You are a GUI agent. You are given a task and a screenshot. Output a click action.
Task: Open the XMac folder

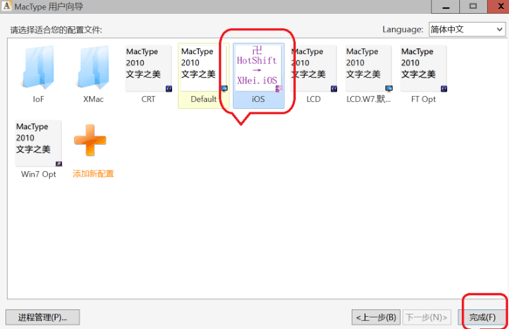pos(93,67)
